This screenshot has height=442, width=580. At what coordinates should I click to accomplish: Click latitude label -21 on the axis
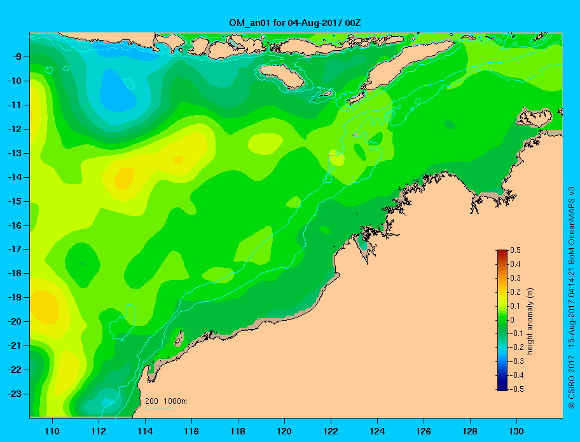pos(15,345)
